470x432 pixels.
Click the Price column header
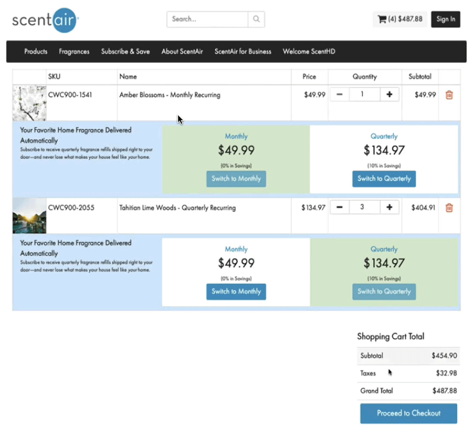309,77
